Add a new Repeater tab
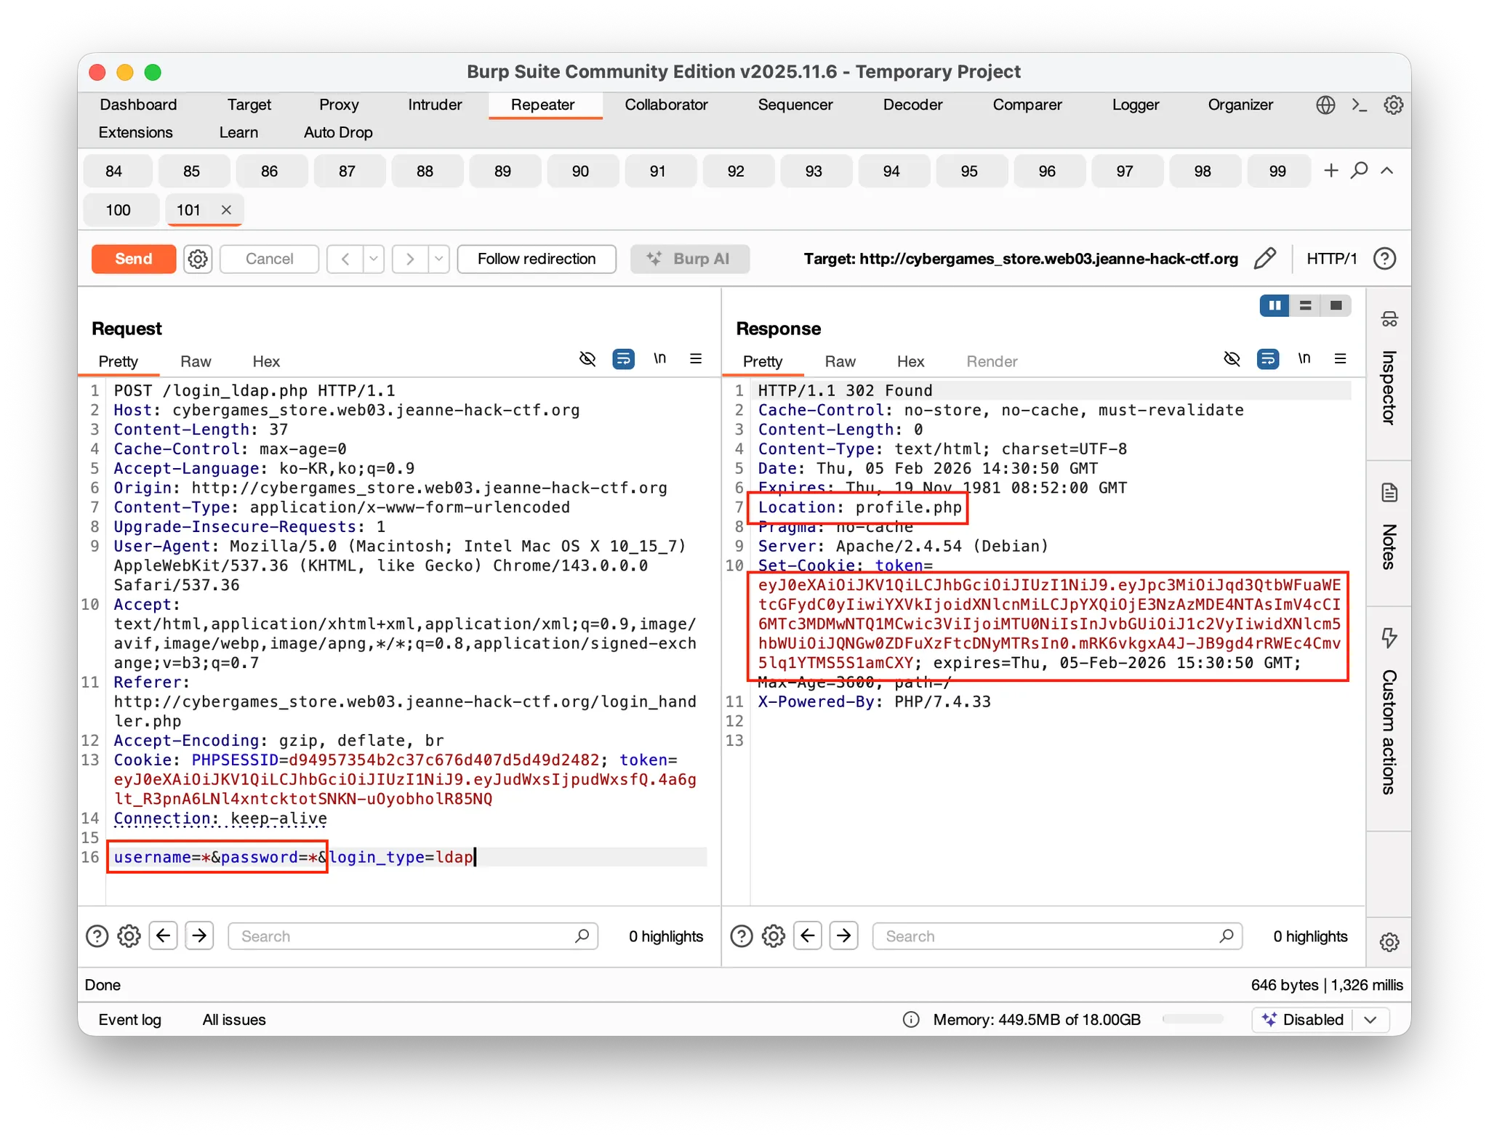The image size is (1489, 1139). pos(1331,171)
